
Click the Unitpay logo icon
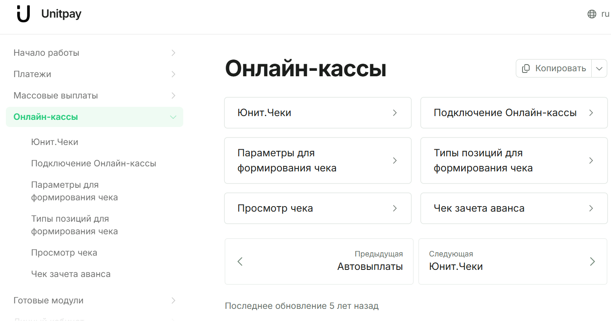(x=23, y=14)
